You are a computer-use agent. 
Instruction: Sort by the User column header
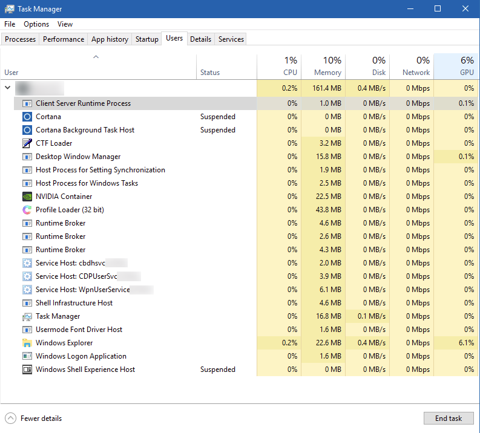(x=98, y=67)
